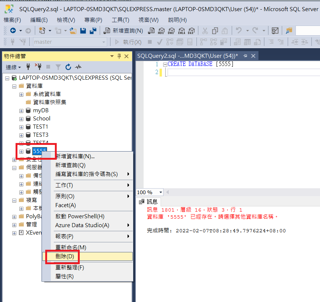320x302 pixels.
Task: Click the Copy icon in toolbar
Action: pyautogui.click(x=215, y=31)
